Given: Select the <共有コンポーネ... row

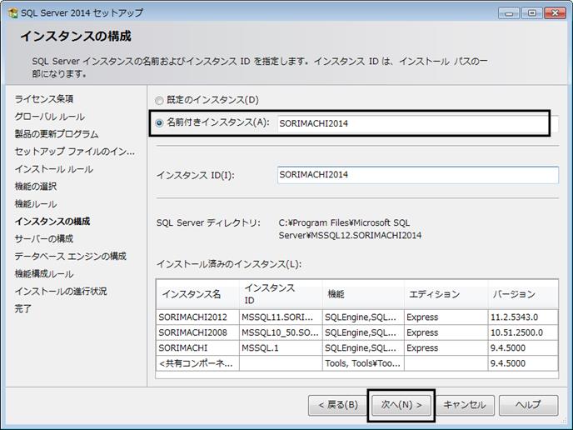Looking at the screenshot, I should pyautogui.click(x=357, y=363).
